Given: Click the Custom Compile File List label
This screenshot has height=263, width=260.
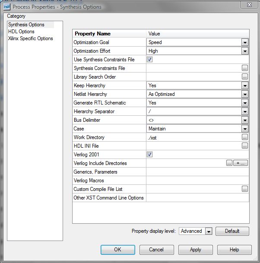Looking at the screenshot, I should [98, 189].
